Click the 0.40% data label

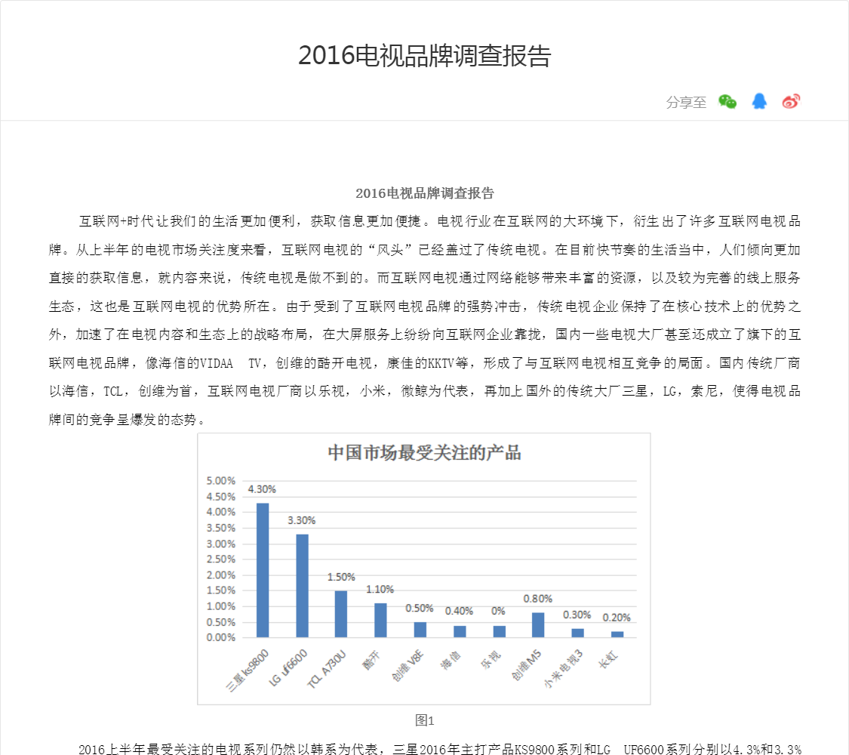(x=459, y=611)
